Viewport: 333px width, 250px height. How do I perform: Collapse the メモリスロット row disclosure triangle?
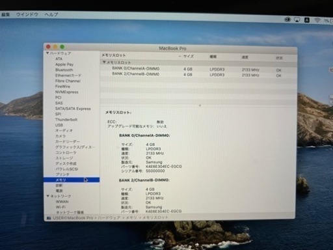click(x=104, y=62)
